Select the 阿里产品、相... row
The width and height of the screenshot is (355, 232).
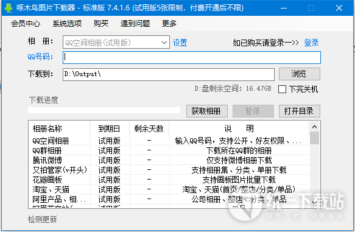pos(169,199)
